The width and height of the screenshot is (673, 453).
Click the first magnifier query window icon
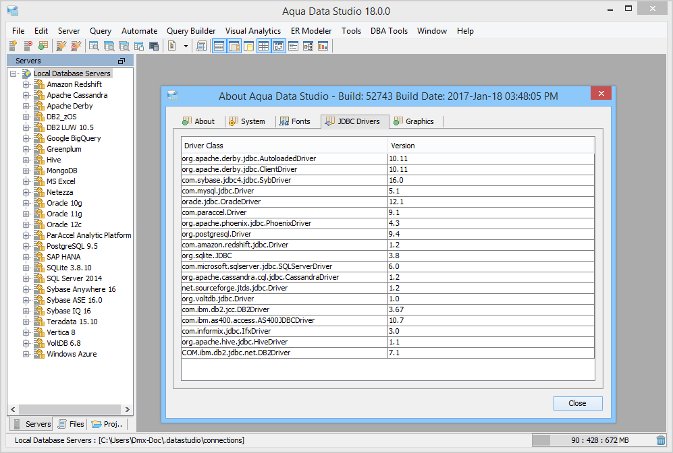94,46
